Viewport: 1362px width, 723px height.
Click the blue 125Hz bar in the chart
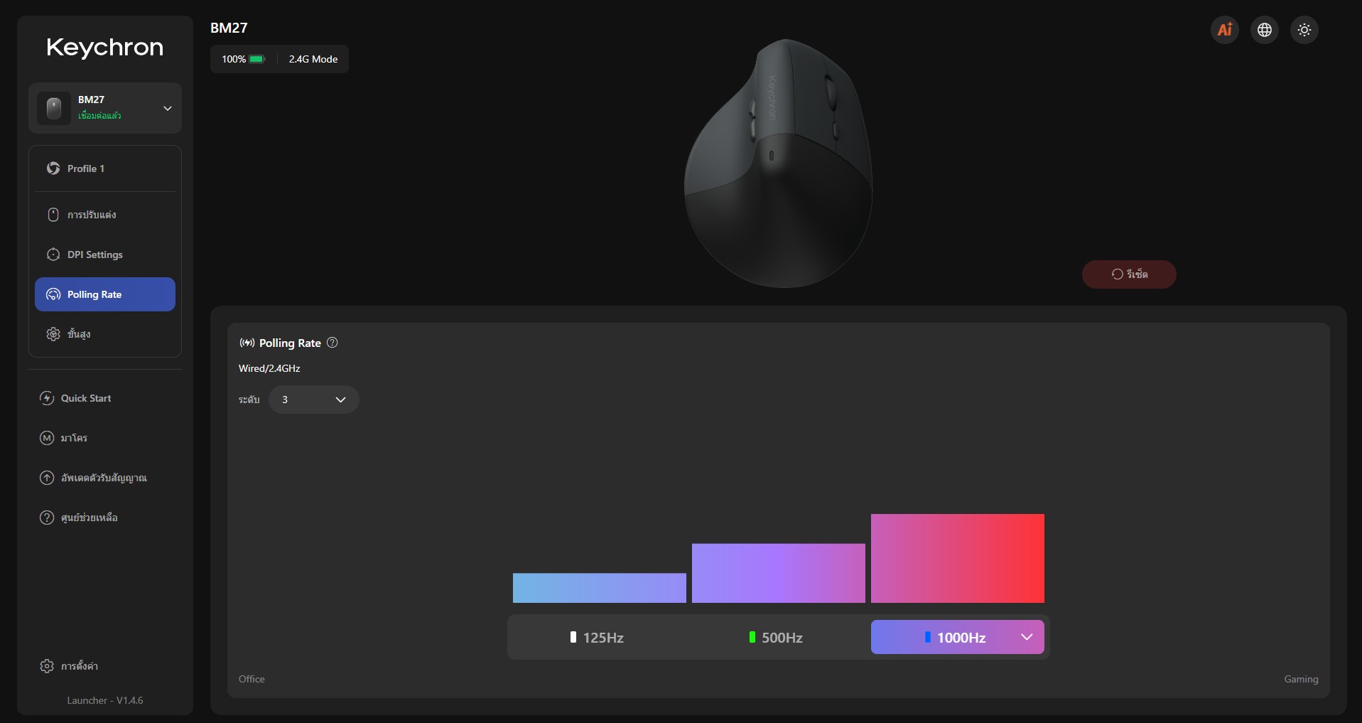600,588
